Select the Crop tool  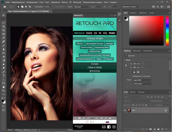coord(3,30)
